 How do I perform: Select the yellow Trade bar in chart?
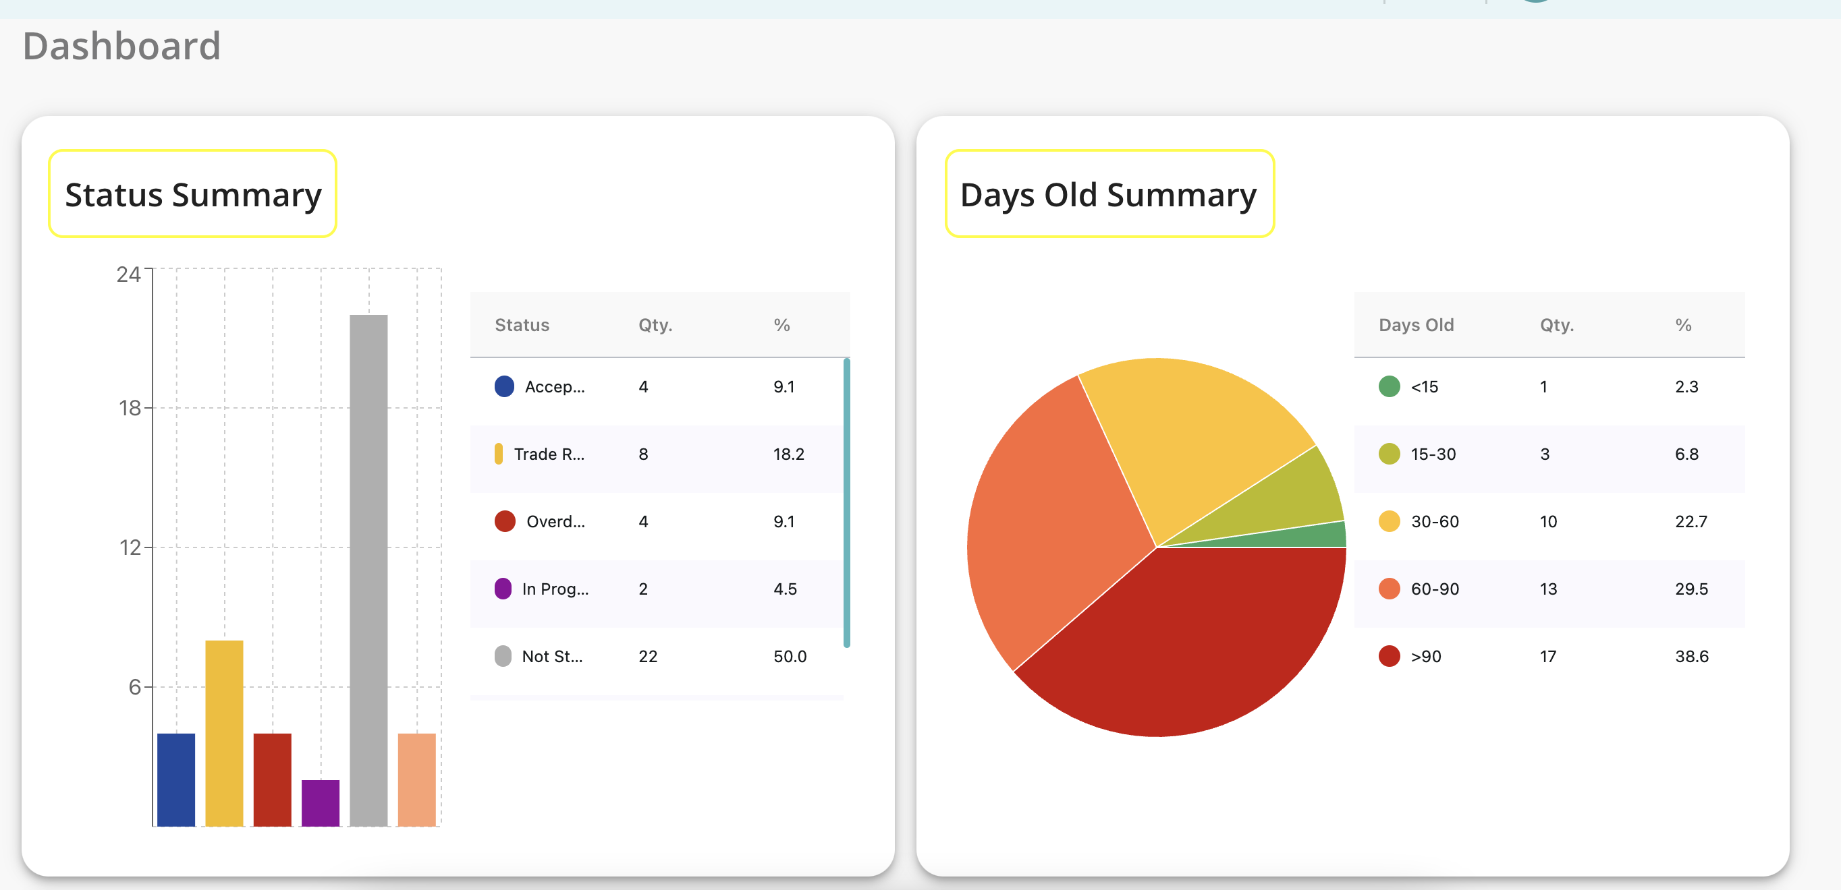(x=223, y=733)
